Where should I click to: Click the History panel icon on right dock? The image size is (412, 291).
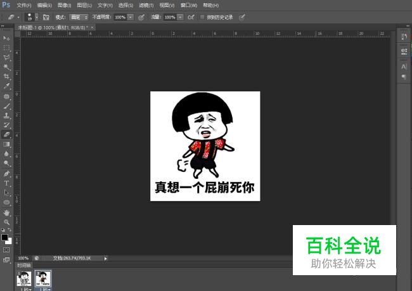pyautogui.click(x=404, y=37)
